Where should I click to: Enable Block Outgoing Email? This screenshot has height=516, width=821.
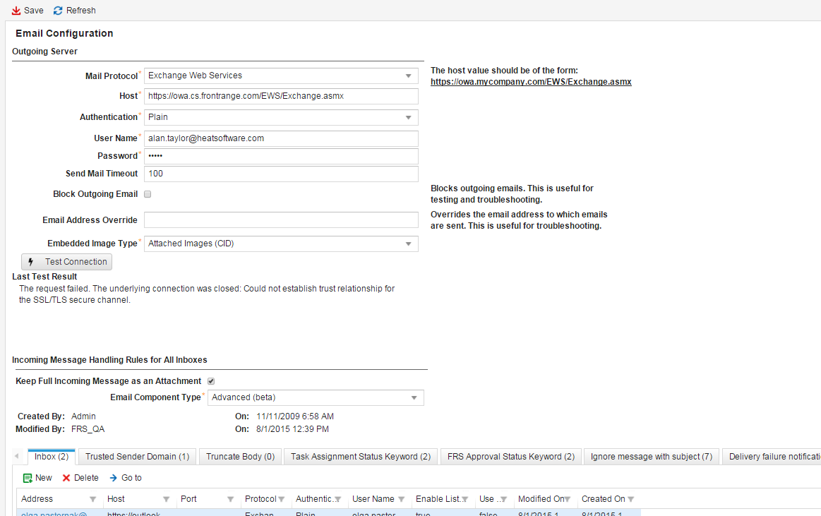click(x=148, y=194)
